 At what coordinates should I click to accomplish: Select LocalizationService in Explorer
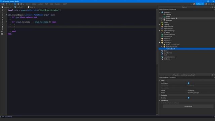coord(169,57)
